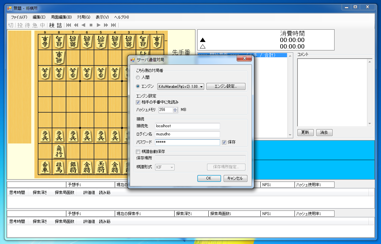This screenshot has height=244, width=381.
Task: Close the サーバ通信対局 dialog
Action: point(244,58)
